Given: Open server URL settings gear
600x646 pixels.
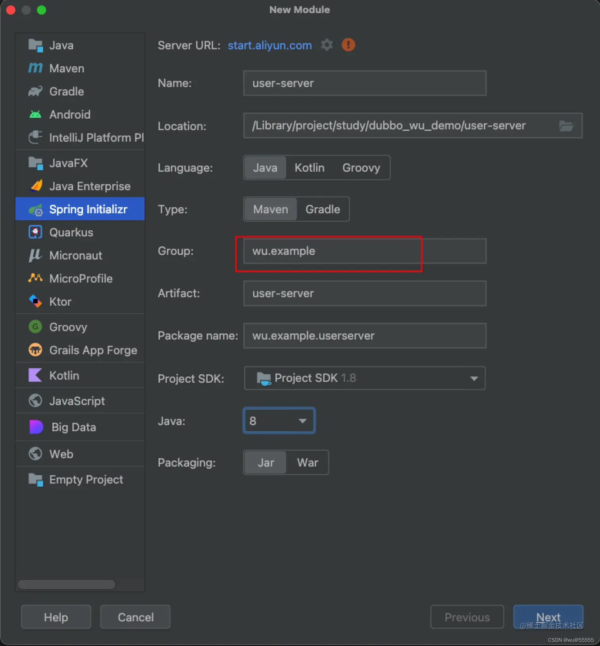Looking at the screenshot, I should point(327,45).
